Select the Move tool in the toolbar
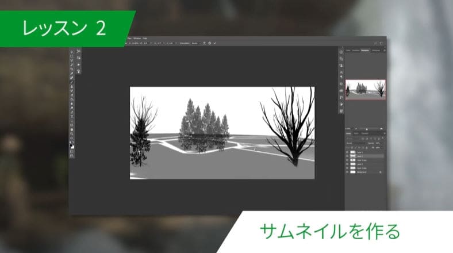 coord(72,51)
